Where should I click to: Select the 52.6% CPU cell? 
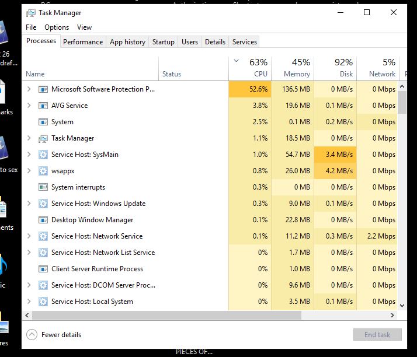(250, 89)
